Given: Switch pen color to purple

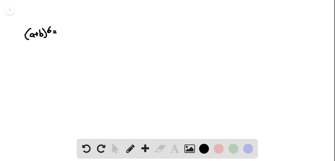Looking at the screenshot, I should point(248,149).
